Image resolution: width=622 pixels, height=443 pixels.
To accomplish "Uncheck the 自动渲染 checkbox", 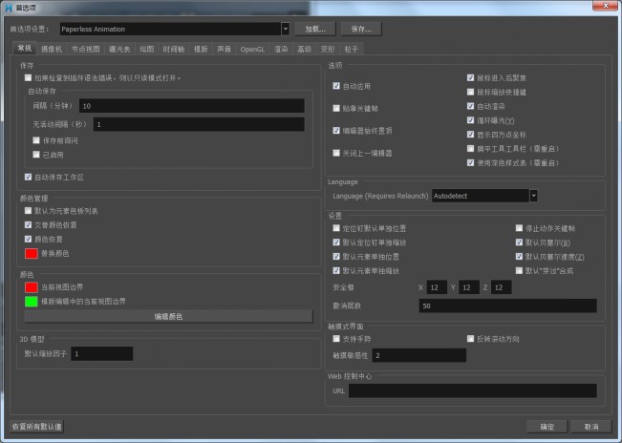I will [470, 106].
